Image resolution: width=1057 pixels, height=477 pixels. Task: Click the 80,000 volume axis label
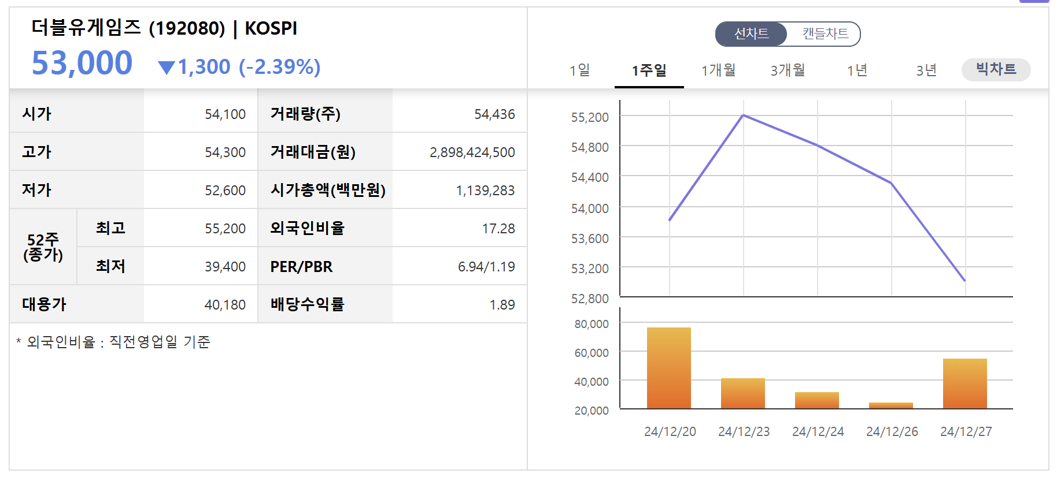pos(591,324)
